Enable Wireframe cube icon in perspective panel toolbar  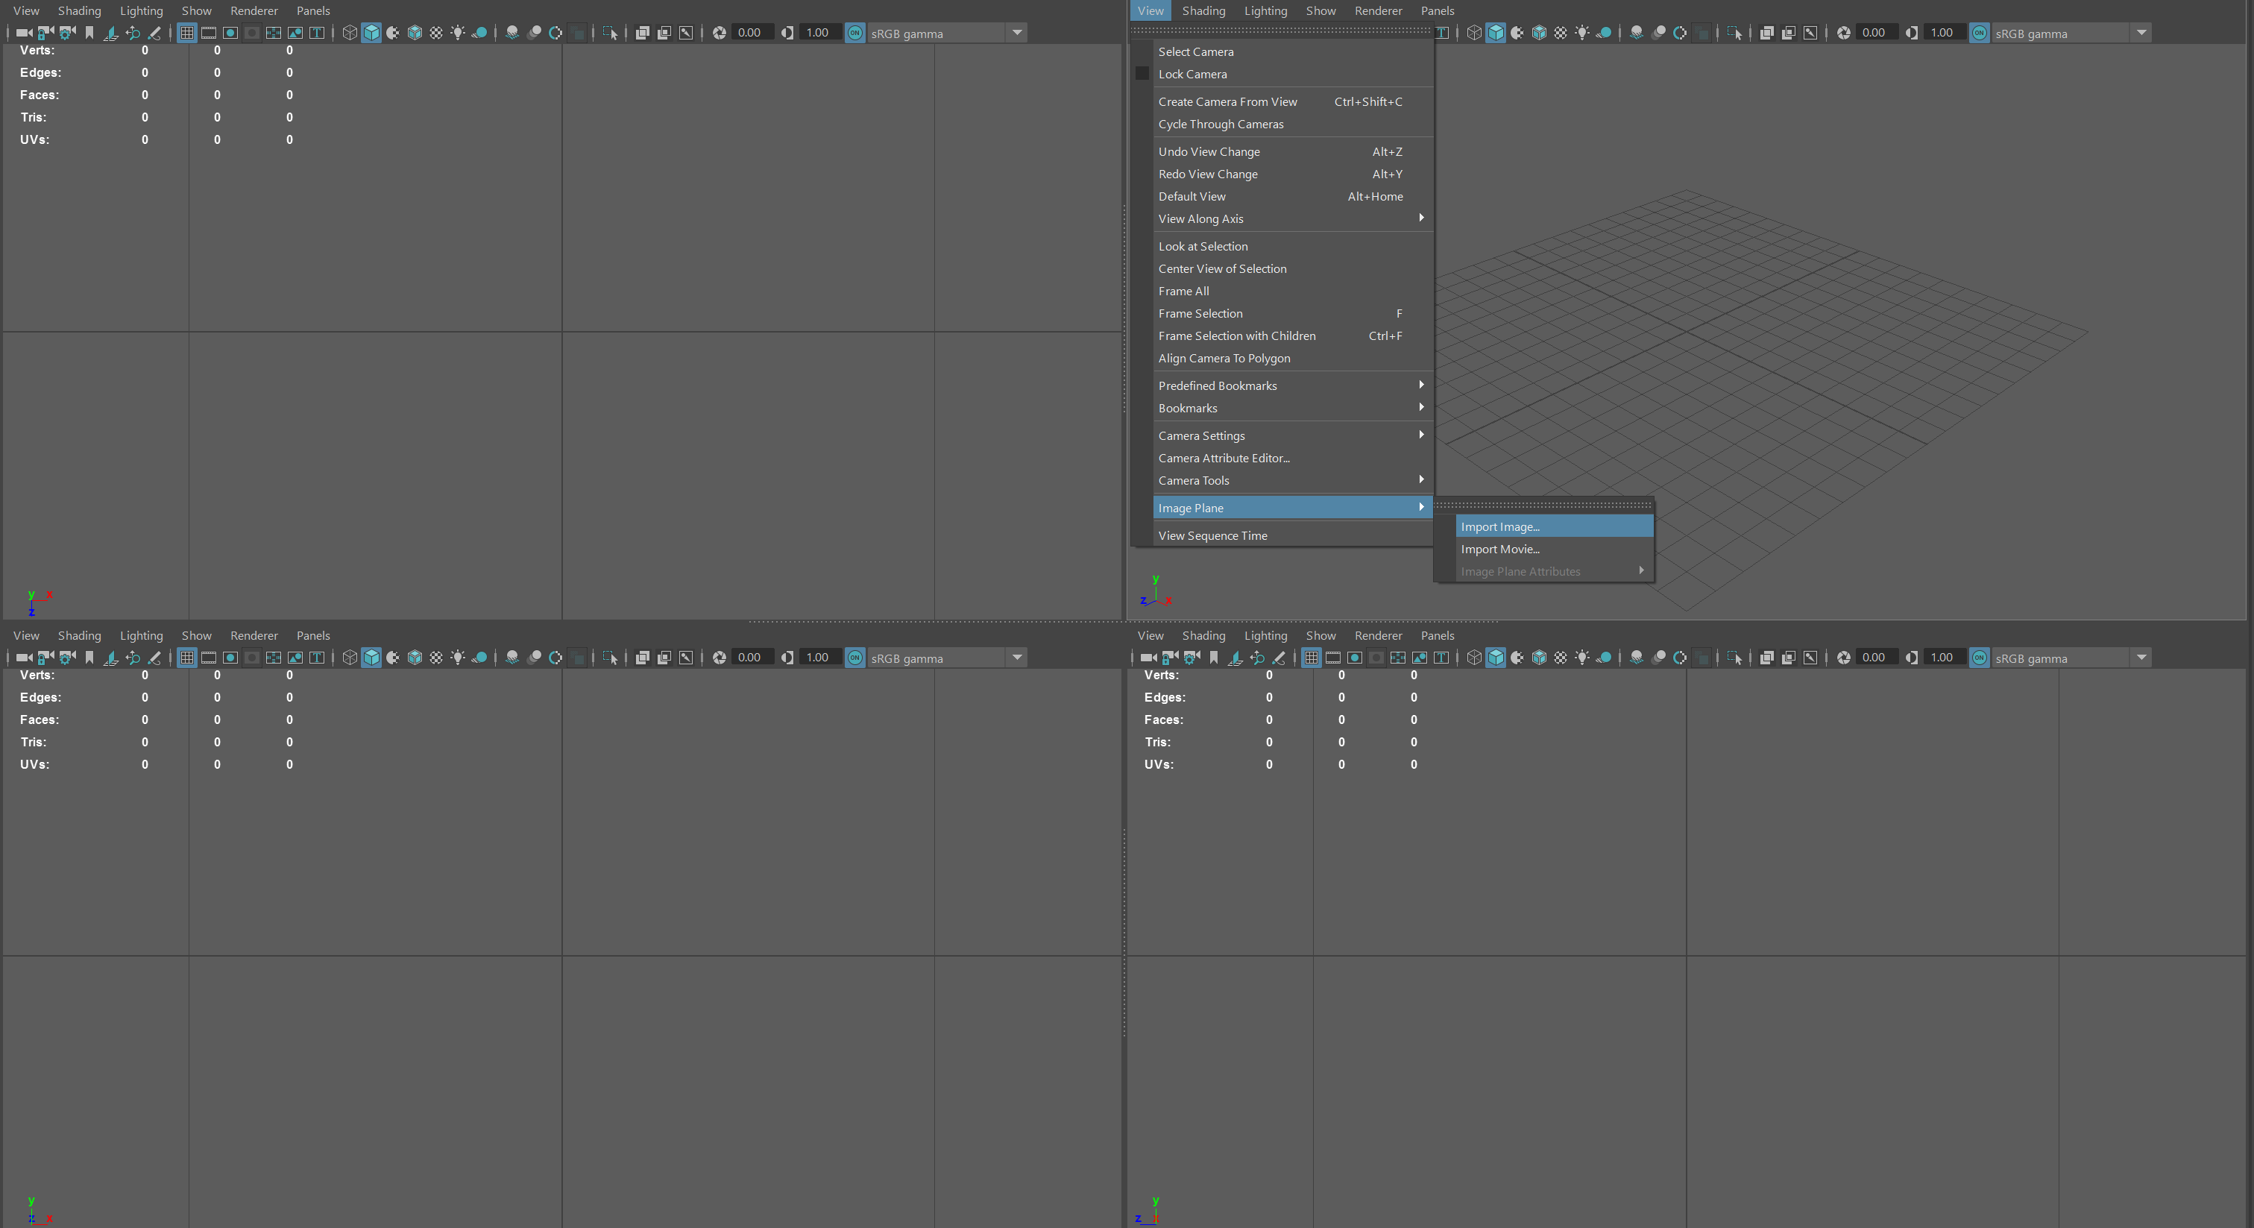click(x=1474, y=32)
